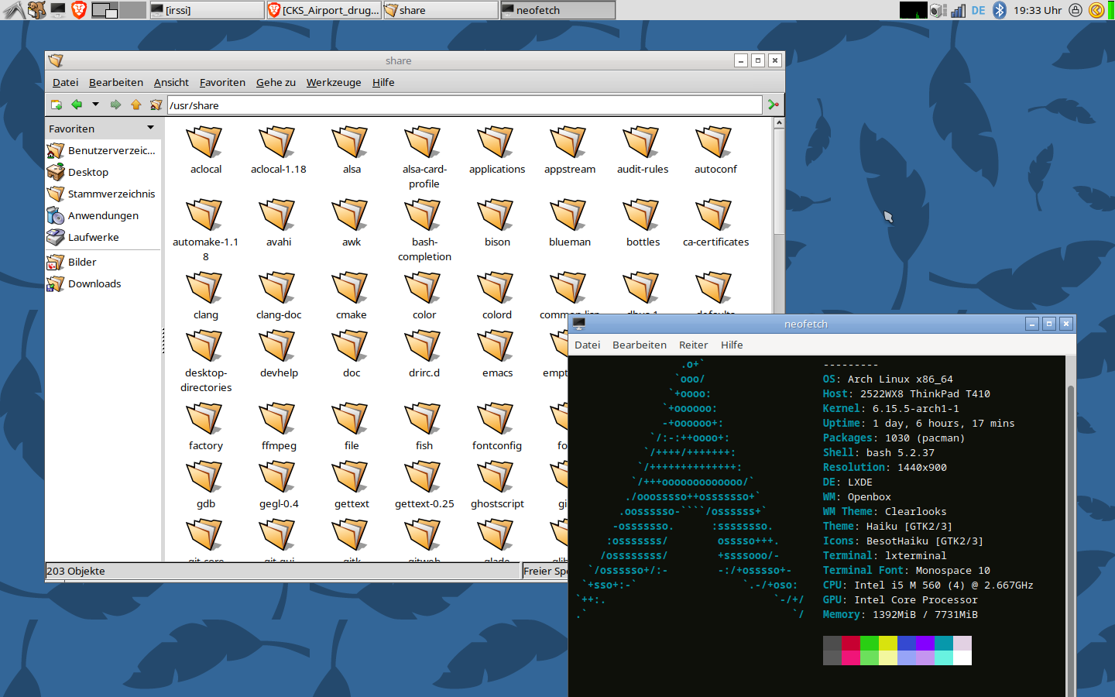Click the new tab icon in file manager toolbar
Viewport: 1115px width, 697px height.
56,105
